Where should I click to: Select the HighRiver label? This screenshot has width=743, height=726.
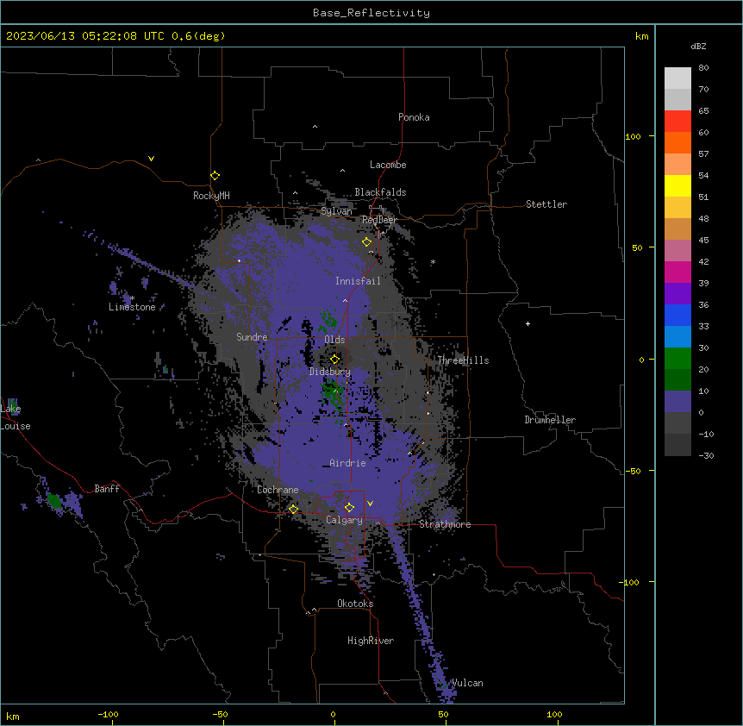point(371,641)
